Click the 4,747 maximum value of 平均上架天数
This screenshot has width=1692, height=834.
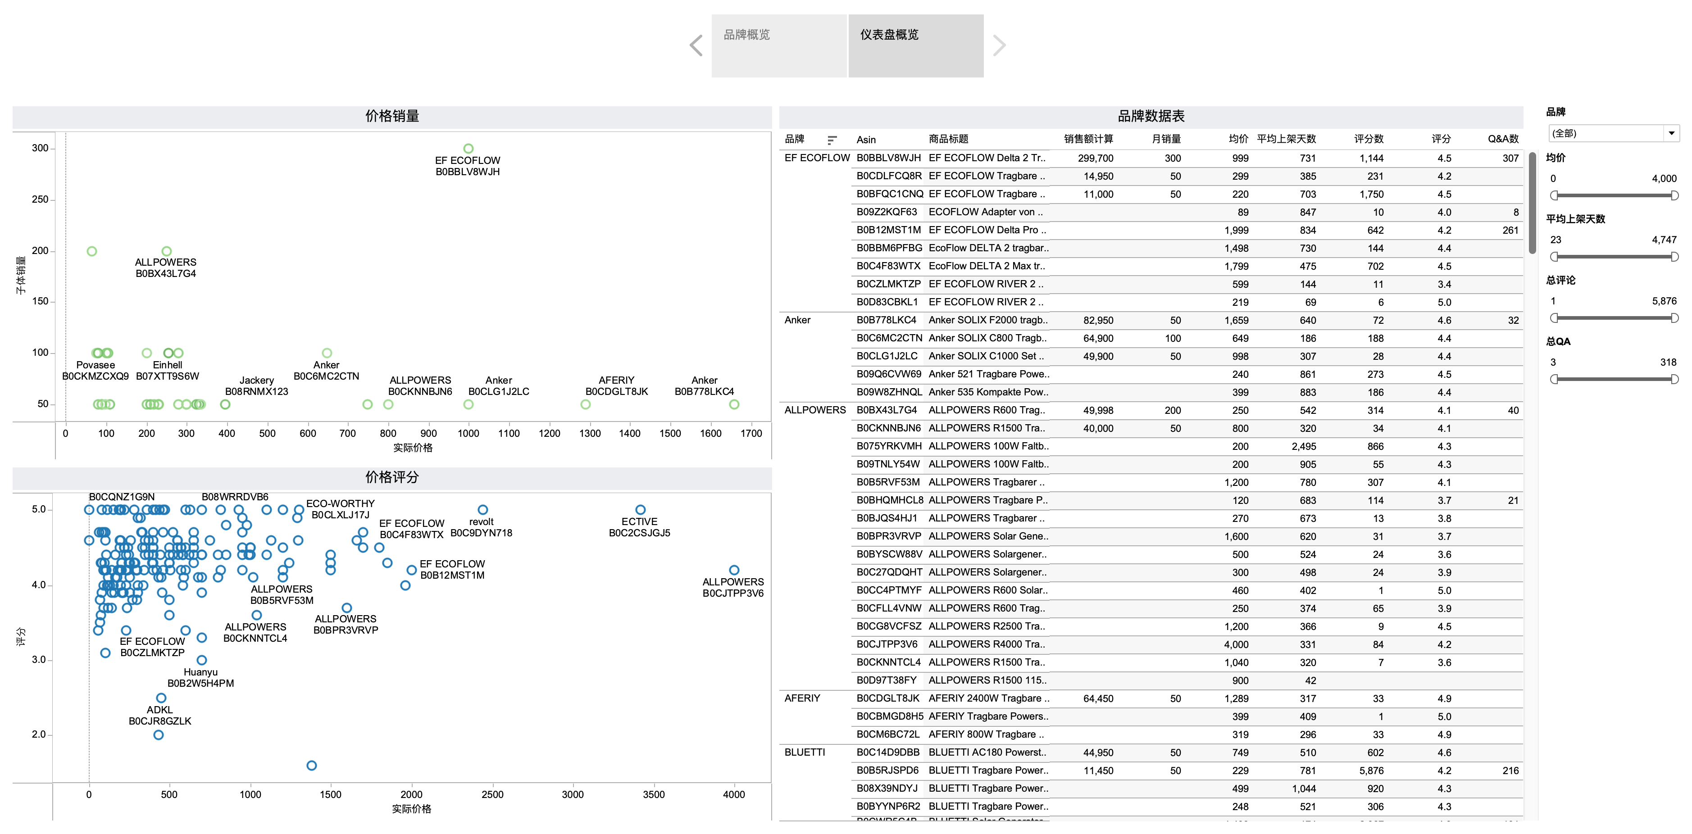pos(1665,240)
